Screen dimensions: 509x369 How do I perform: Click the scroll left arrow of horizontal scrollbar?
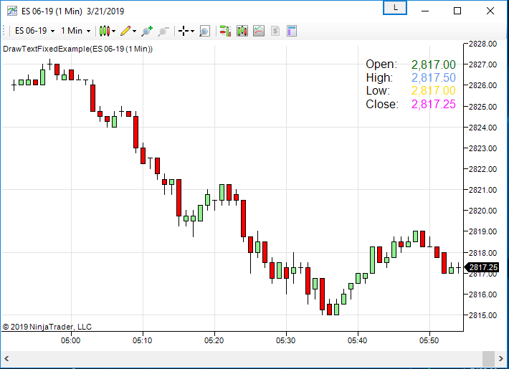pos(6,359)
